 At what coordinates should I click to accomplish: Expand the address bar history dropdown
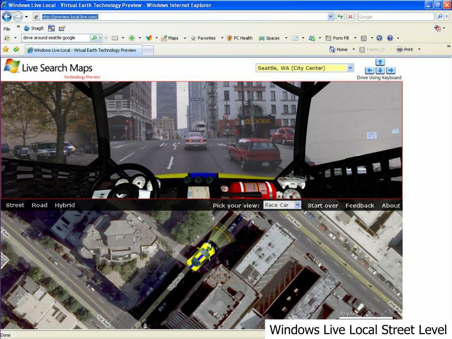(331, 17)
